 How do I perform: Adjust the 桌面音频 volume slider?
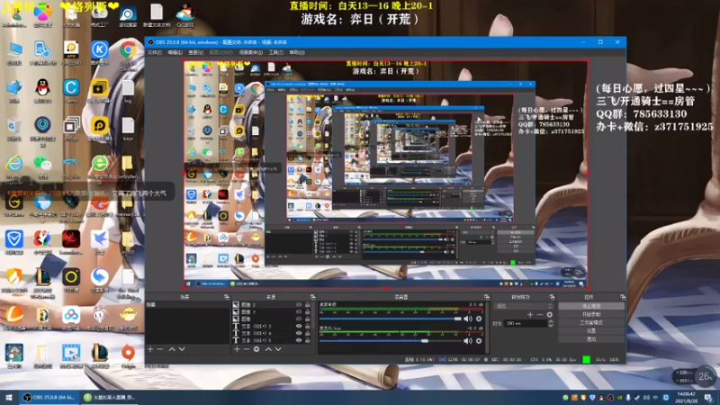(x=391, y=319)
